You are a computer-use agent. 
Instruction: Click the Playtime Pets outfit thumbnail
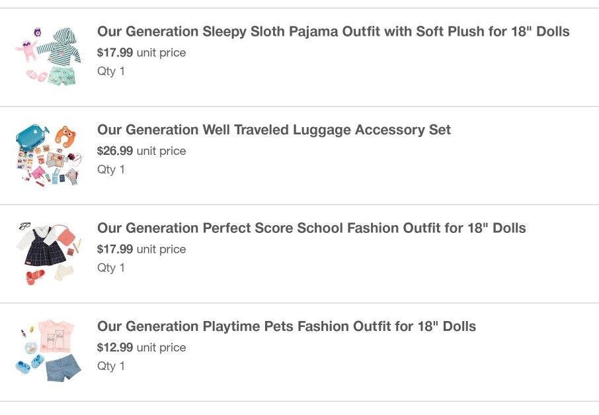50,347
